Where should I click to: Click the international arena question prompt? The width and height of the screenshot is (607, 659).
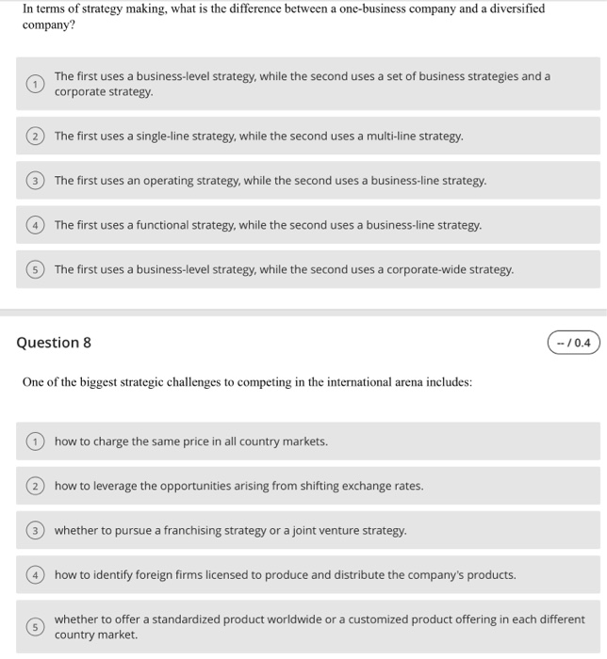(x=247, y=382)
